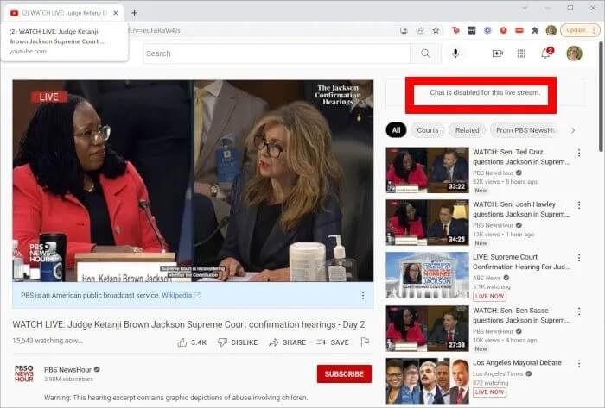605x408 pixels.
Task: Open more options for Josh Hawley video
Action: point(579,205)
